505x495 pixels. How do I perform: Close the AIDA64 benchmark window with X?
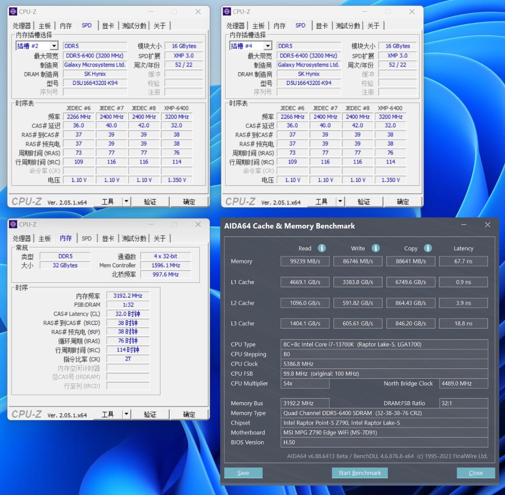[487, 225]
